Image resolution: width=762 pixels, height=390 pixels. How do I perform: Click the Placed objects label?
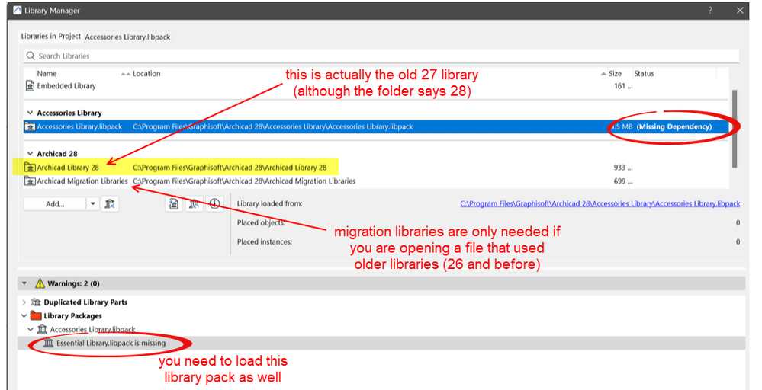click(x=261, y=222)
